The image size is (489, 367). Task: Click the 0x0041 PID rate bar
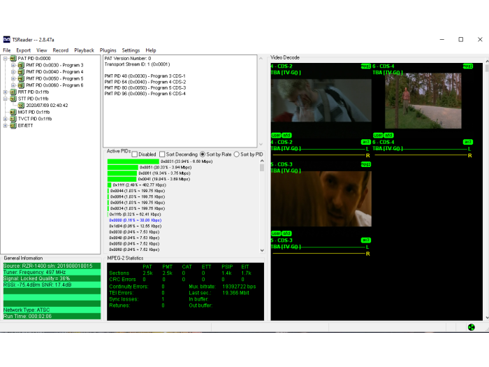(122, 179)
